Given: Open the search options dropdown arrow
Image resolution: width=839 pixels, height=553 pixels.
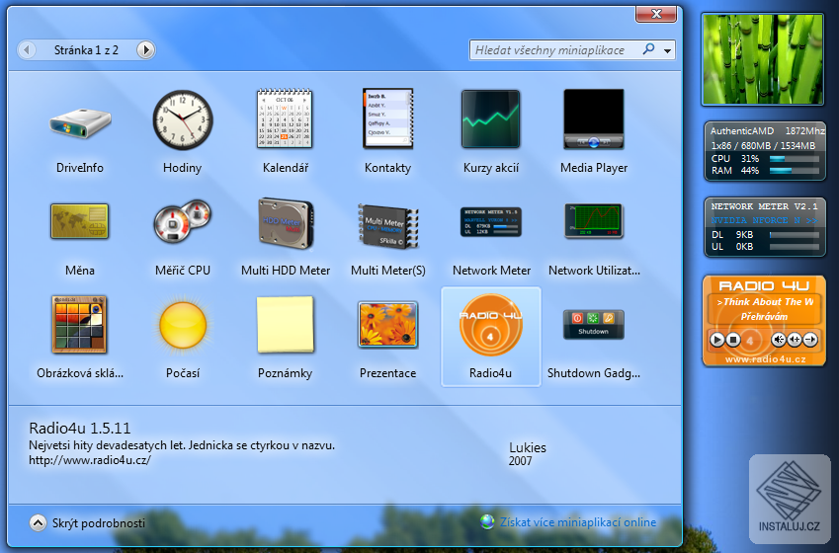Looking at the screenshot, I should [668, 50].
